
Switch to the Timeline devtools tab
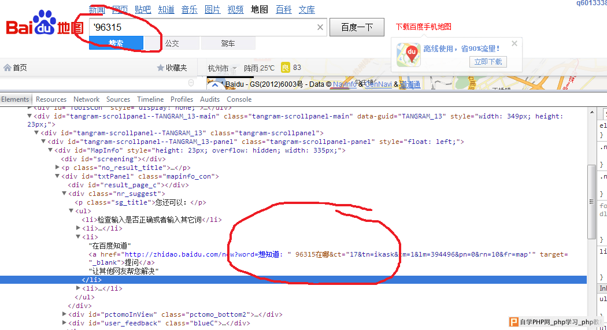pyautogui.click(x=150, y=99)
